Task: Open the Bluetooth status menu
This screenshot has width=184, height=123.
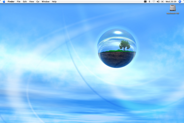Action: click(149, 2)
